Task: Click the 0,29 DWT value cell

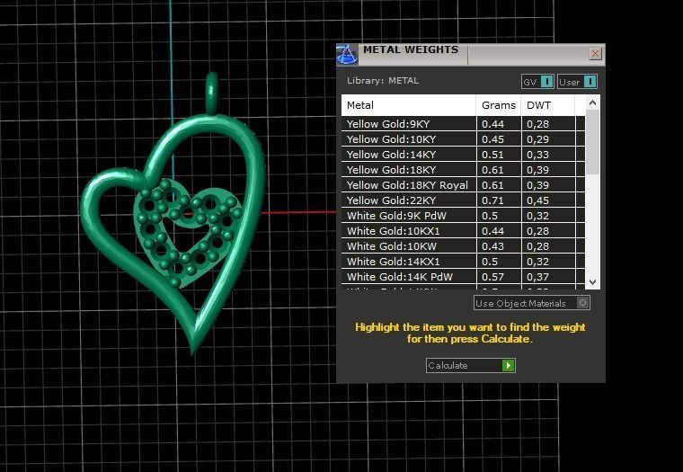Action: 548,139
